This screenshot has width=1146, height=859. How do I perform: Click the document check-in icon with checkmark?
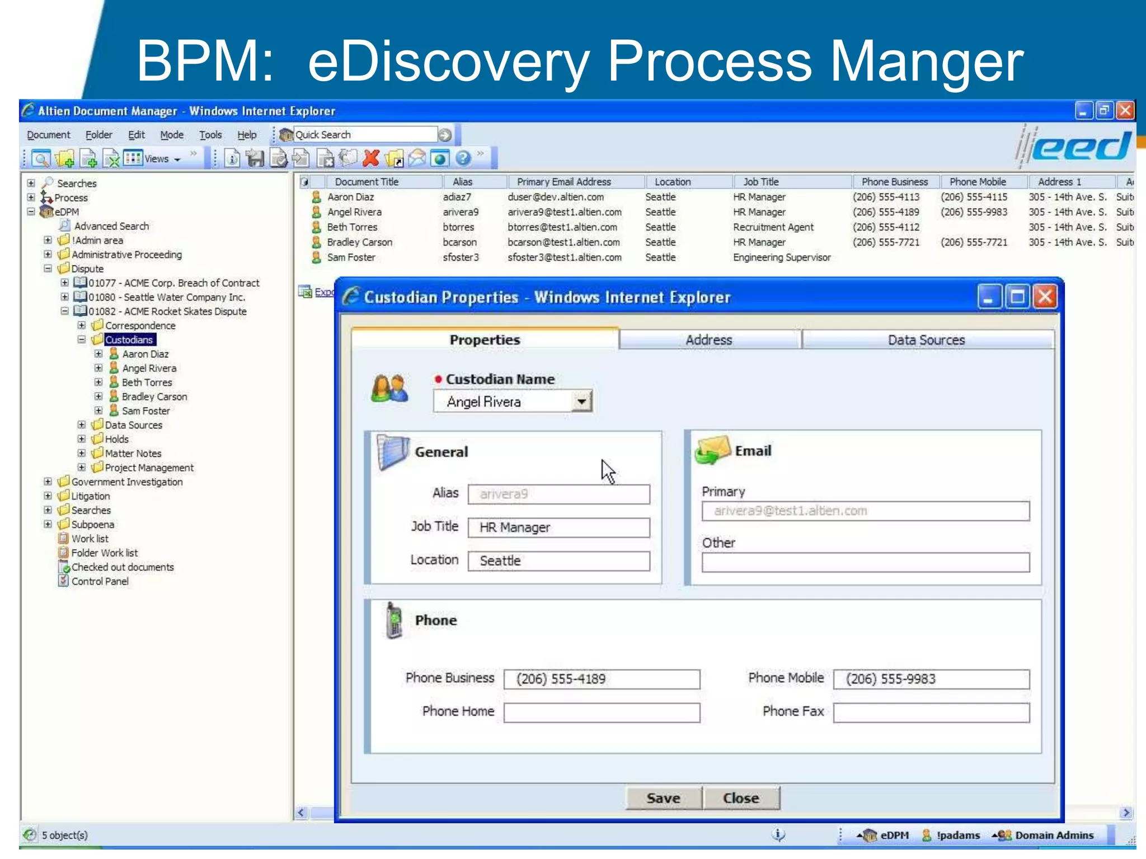tap(279, 159)
